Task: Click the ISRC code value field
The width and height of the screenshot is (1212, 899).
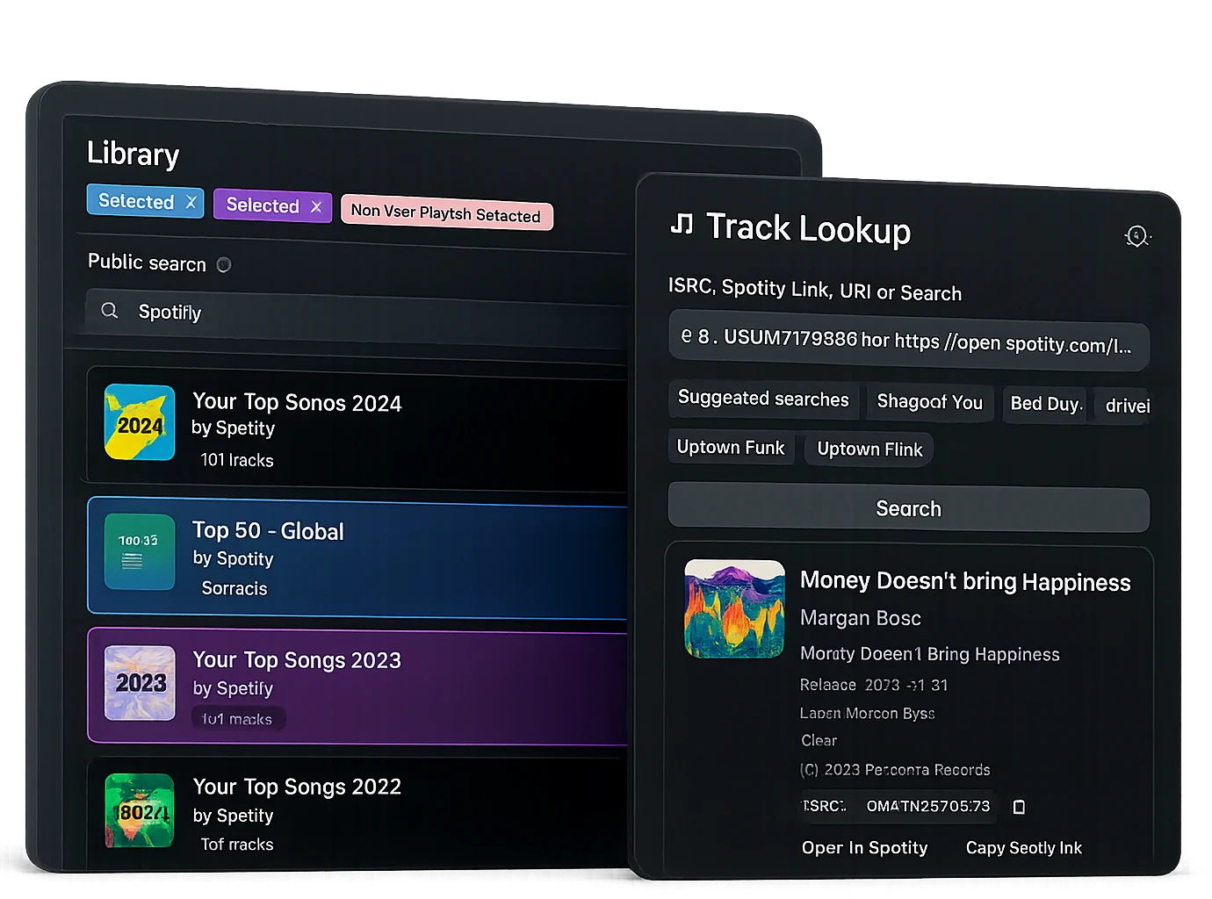Action: click(x=928, y=806)
